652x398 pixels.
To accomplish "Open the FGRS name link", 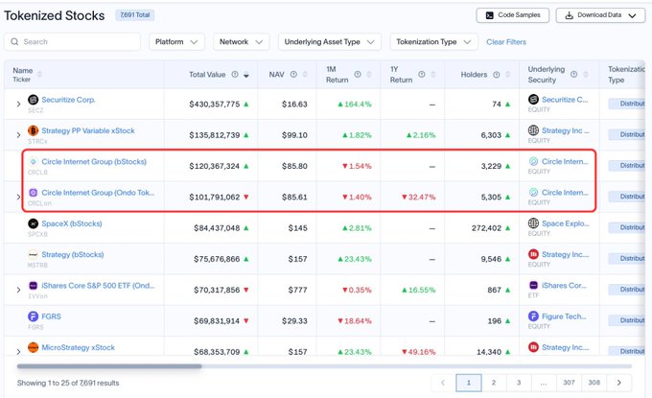I will click(x=51, y=316).
